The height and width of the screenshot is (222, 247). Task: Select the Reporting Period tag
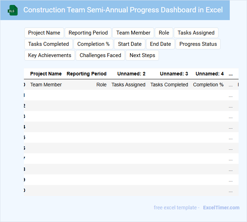(x=88, y=33)
